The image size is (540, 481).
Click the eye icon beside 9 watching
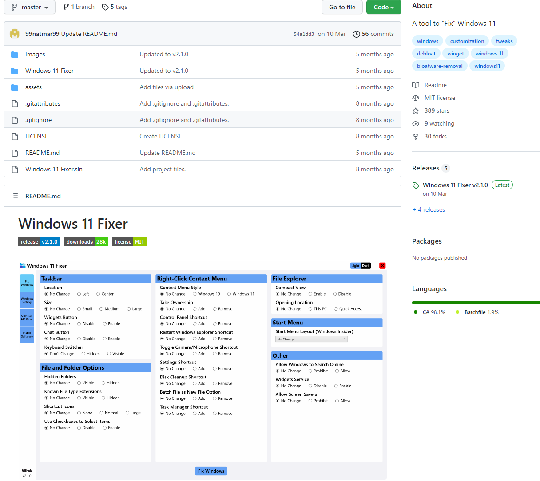[416, 123]
